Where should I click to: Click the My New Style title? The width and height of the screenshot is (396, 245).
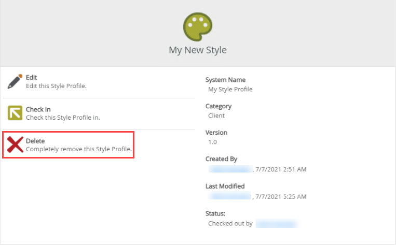[x=198, y=50]
